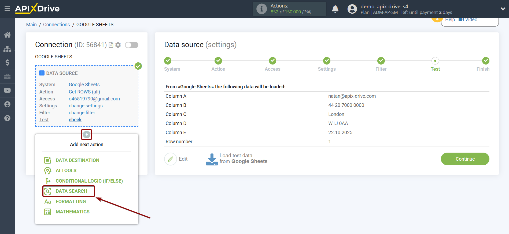This screenshot has height=234, width=509.
Task: Select CONDITIONAL LOGIC (IF/ELSE) option
Action: [89, 181]
